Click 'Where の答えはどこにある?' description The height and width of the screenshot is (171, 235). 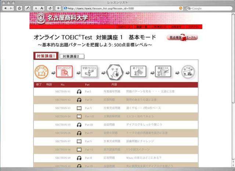click(x=144, y=158)
